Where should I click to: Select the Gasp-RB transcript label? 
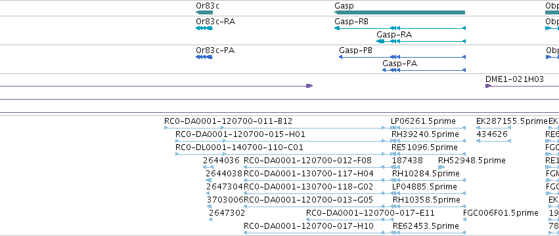(x=351, y=22)
